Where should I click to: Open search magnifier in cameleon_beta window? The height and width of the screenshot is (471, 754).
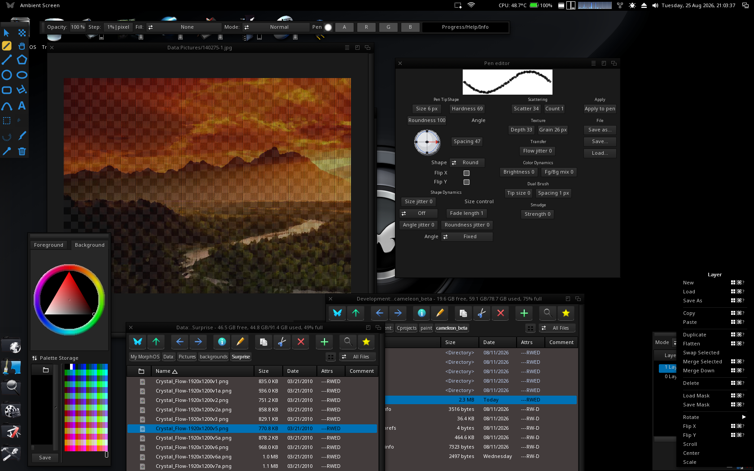click(548, 313)
